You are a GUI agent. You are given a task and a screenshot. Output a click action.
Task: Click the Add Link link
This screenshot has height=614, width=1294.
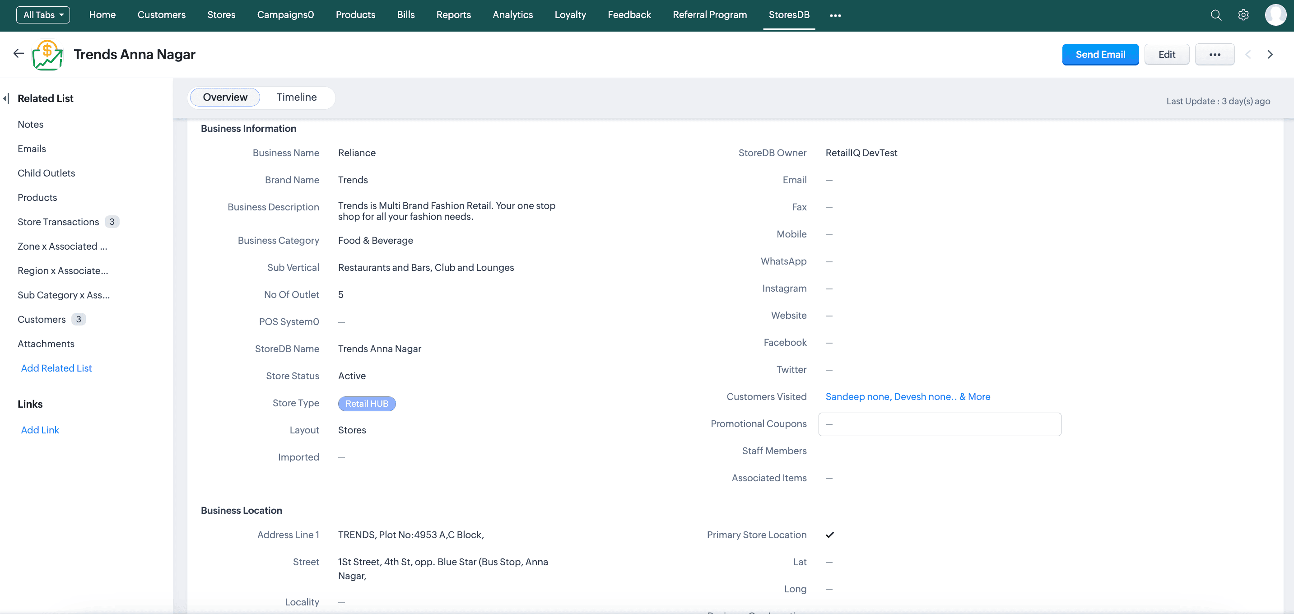40,430
